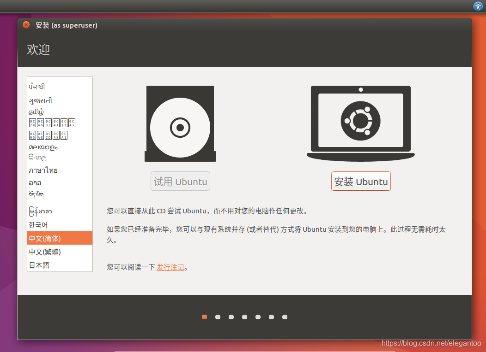Open the 发行注记 release notes link

170,267
